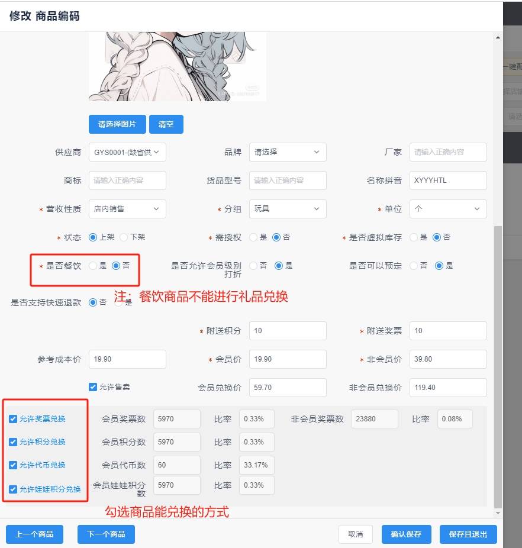Click the 商标 input field
Screen dimensions: 522x548
pos(127,180)
